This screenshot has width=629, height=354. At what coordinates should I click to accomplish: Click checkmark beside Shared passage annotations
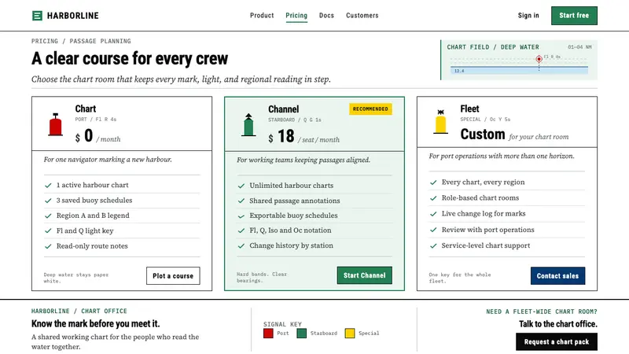[x=241, y=201]
